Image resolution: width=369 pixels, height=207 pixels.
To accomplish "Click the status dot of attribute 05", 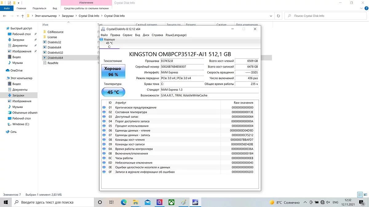I will click(104, 126).
